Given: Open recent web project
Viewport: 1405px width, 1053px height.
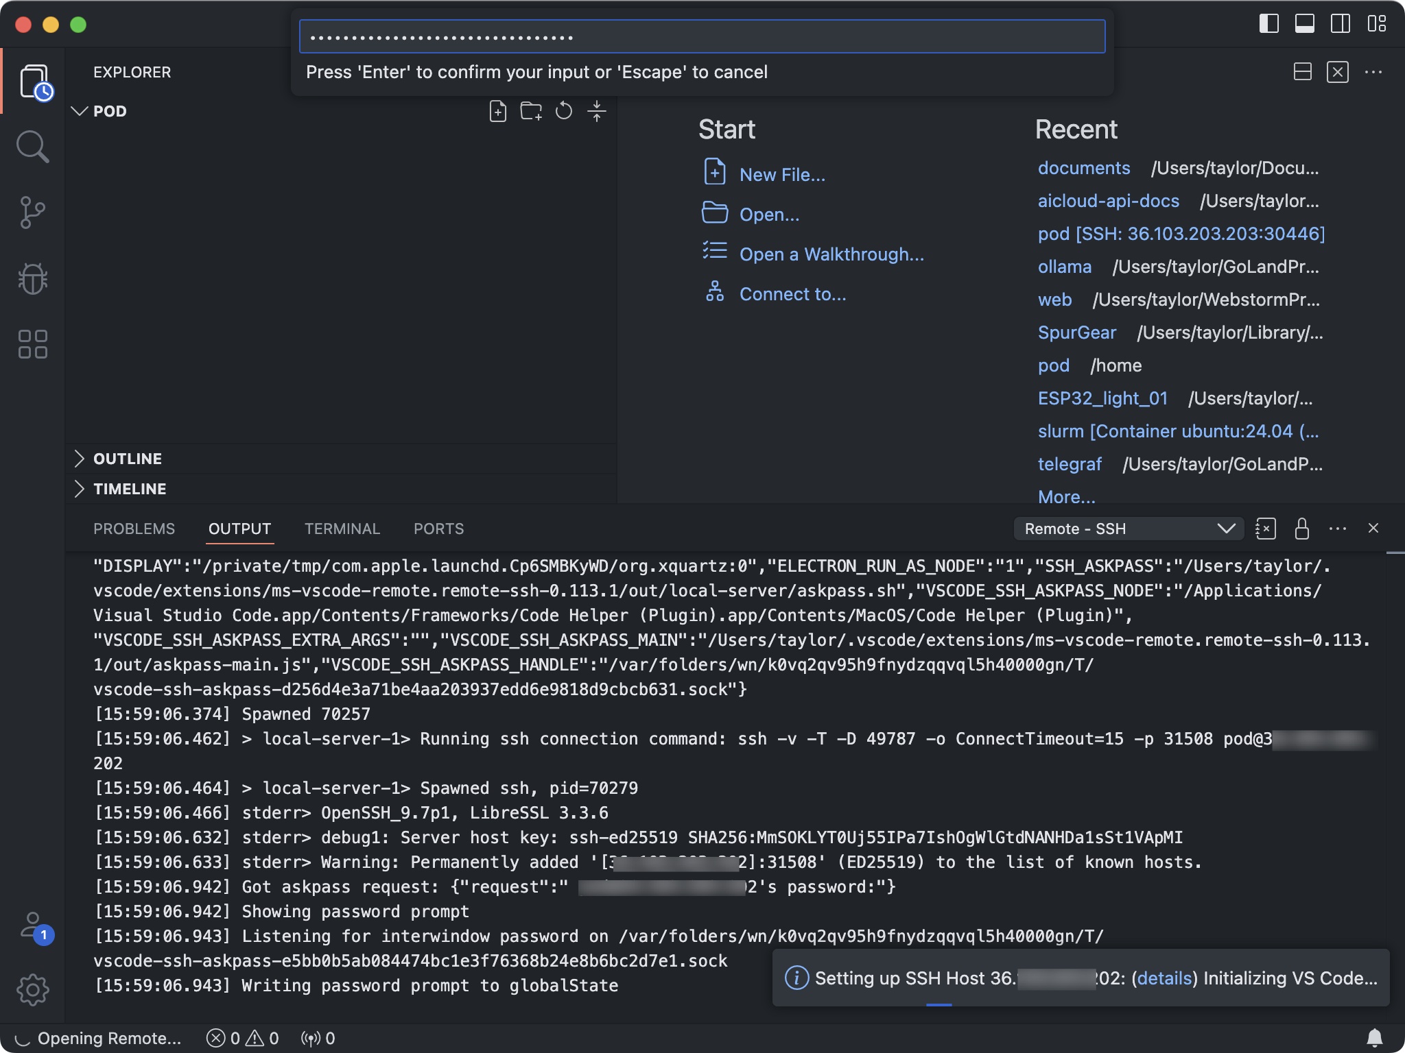Looking at the screenshot, I should tap(1054, 300).
